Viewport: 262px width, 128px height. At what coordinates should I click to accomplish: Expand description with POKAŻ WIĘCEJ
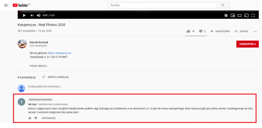(38, 66)
